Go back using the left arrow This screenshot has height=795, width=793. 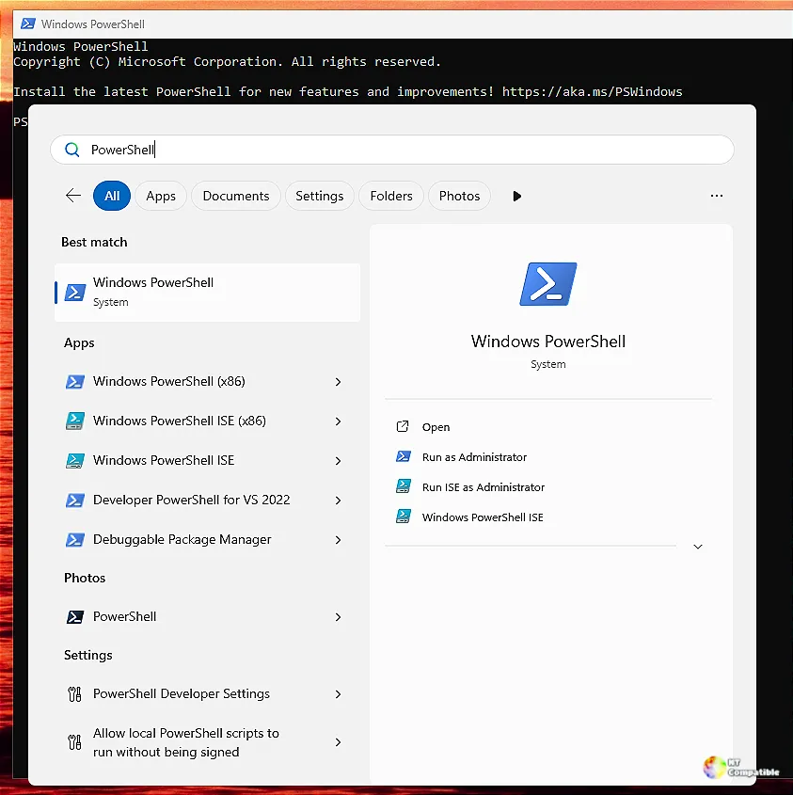pyautogui.click(x=73, y=196)
